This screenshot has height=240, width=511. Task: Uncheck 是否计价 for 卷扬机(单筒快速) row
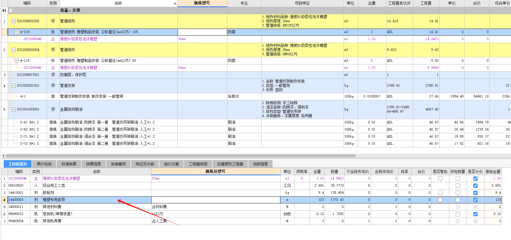(475, 214)
